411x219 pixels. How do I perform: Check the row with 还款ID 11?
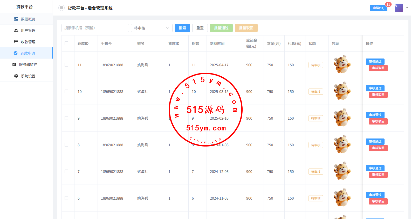tap(66, 65)
